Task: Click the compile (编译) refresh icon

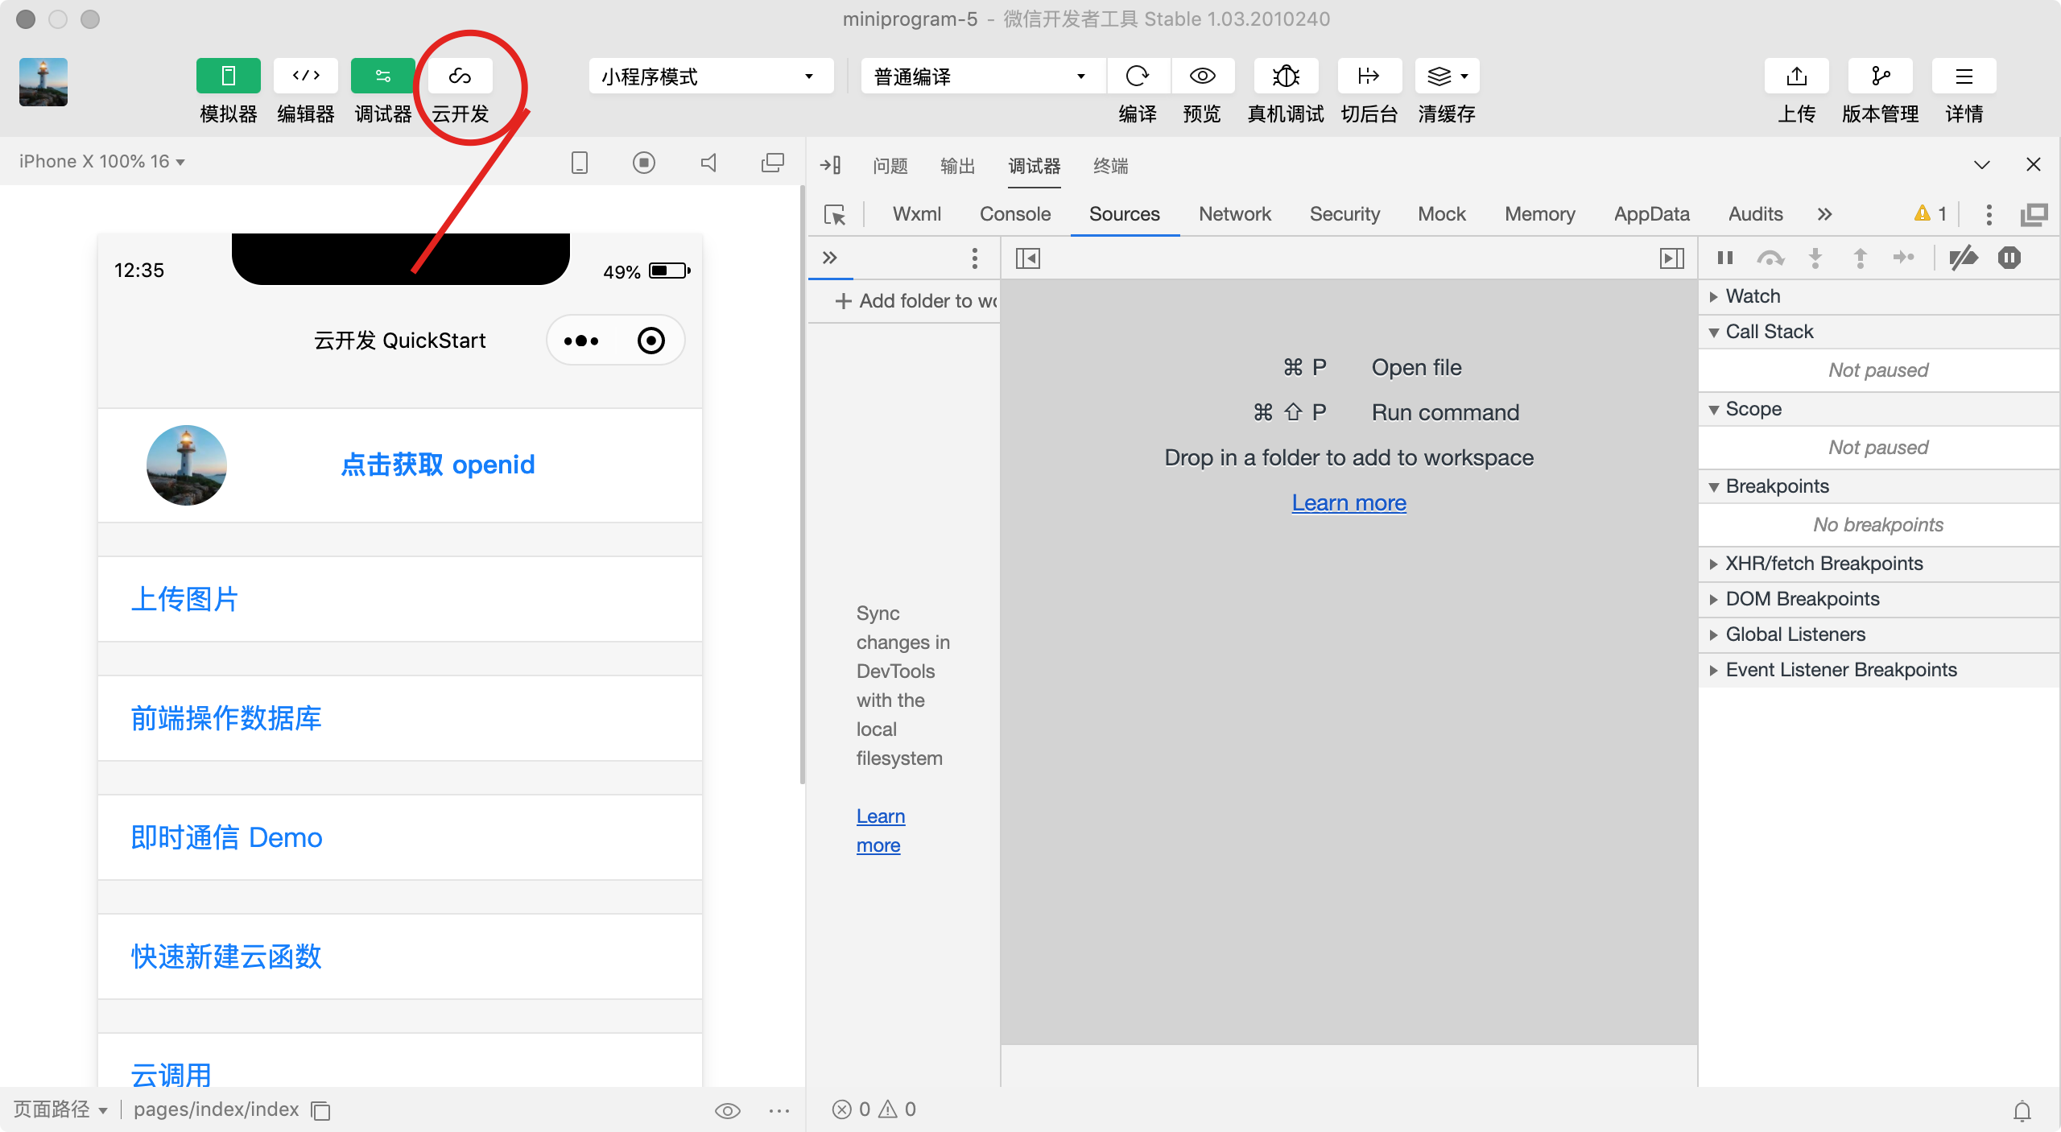Action: click(x=1137, y=76)
